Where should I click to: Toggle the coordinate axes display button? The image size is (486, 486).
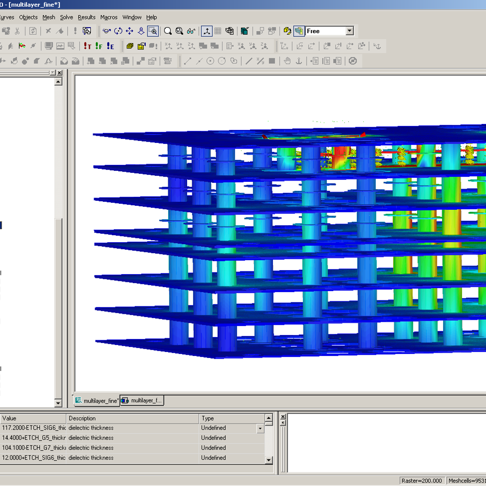click(207, 31)
